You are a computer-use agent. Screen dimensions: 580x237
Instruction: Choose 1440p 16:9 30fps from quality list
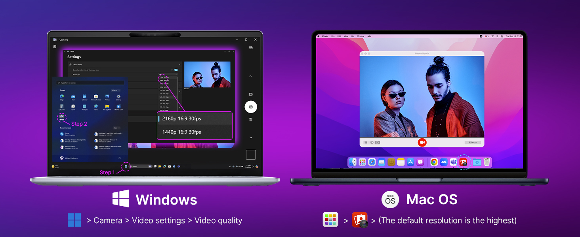coord(181,132)
